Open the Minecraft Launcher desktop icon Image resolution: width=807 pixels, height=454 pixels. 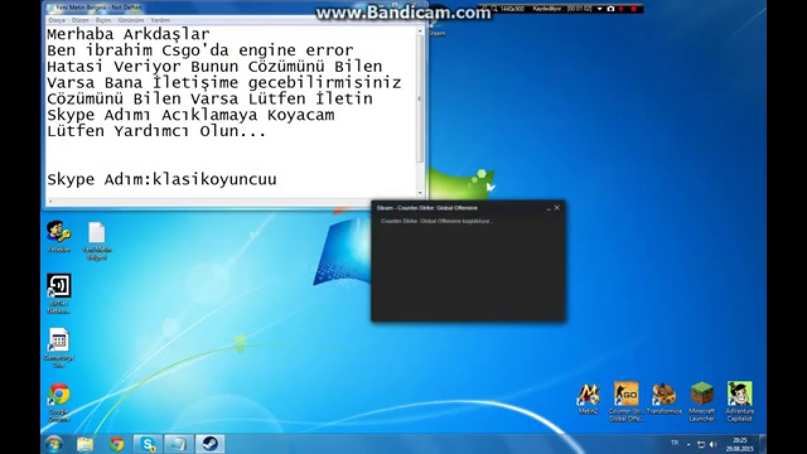[702, 401]
